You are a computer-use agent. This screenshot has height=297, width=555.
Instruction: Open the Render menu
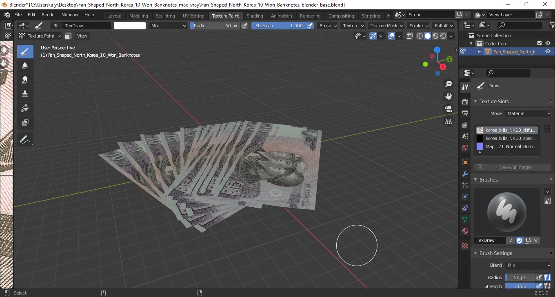tap(49, 15)
